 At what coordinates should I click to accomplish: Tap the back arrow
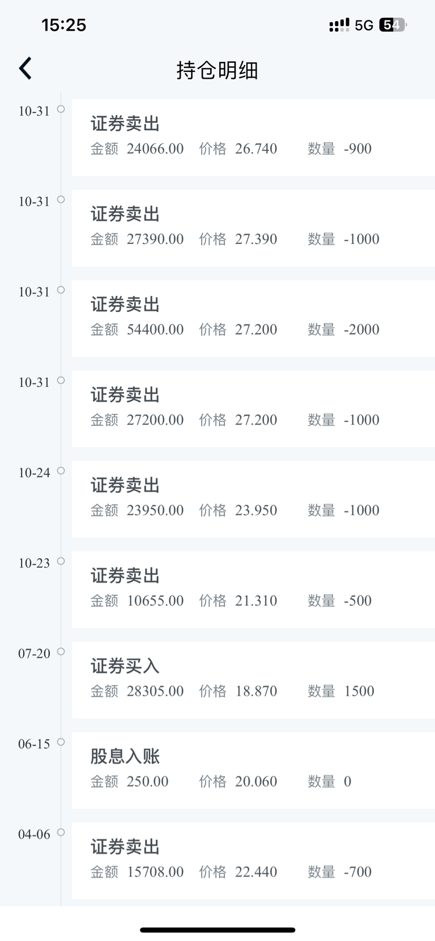25,69
